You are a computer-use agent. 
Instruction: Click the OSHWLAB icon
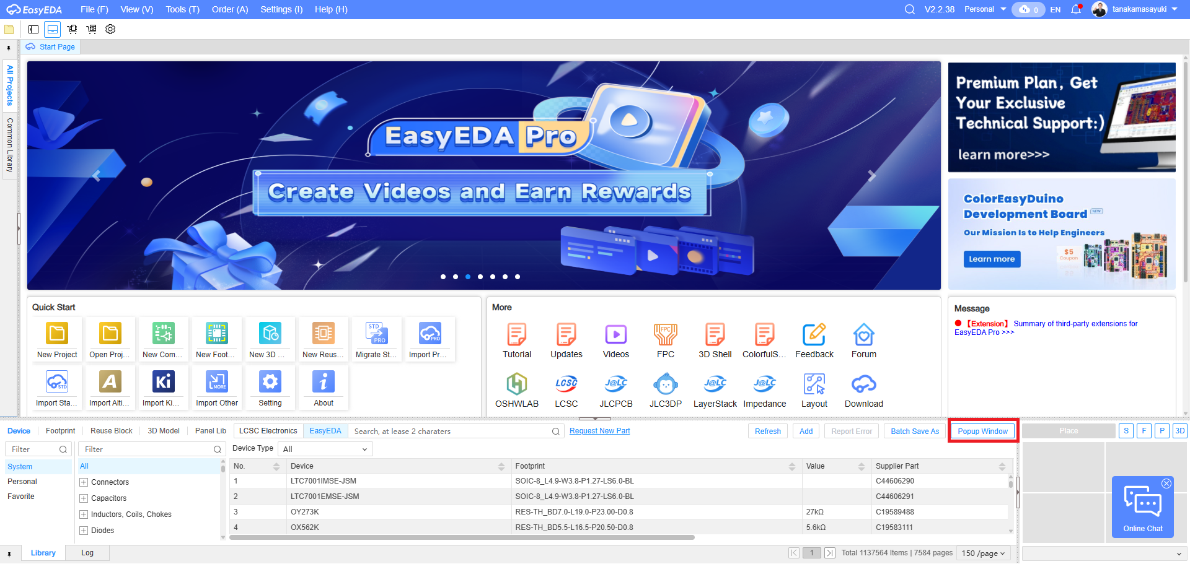coord(517,384)
